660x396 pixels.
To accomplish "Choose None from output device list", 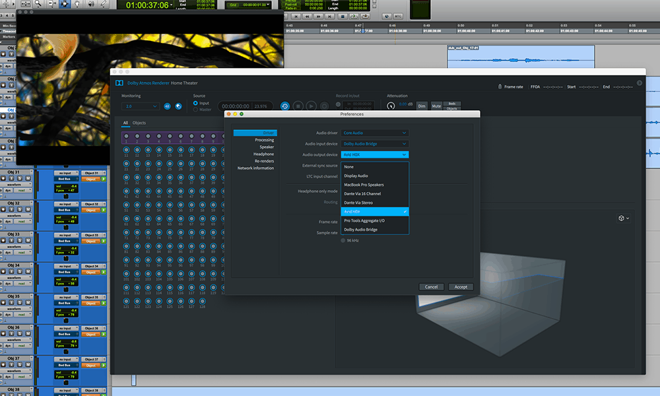I will [x=375, y=166].
